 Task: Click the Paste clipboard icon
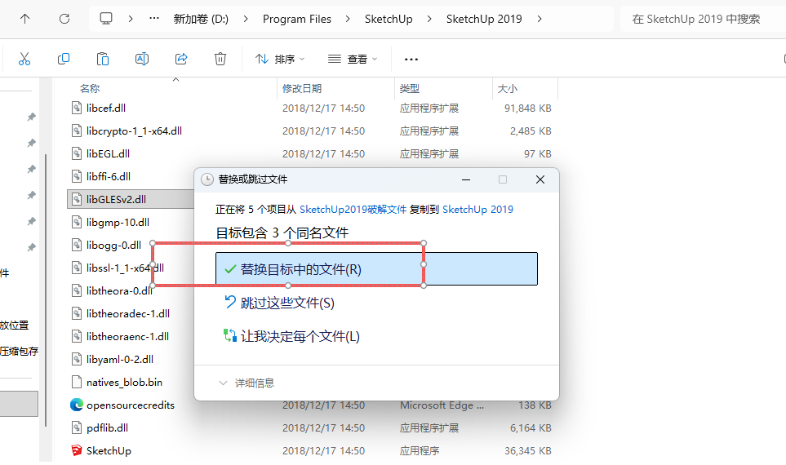pos(103,59)
